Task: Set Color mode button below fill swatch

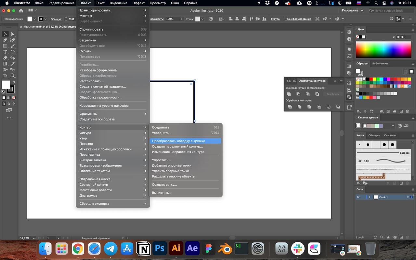Action: click(x=4, y=97)
